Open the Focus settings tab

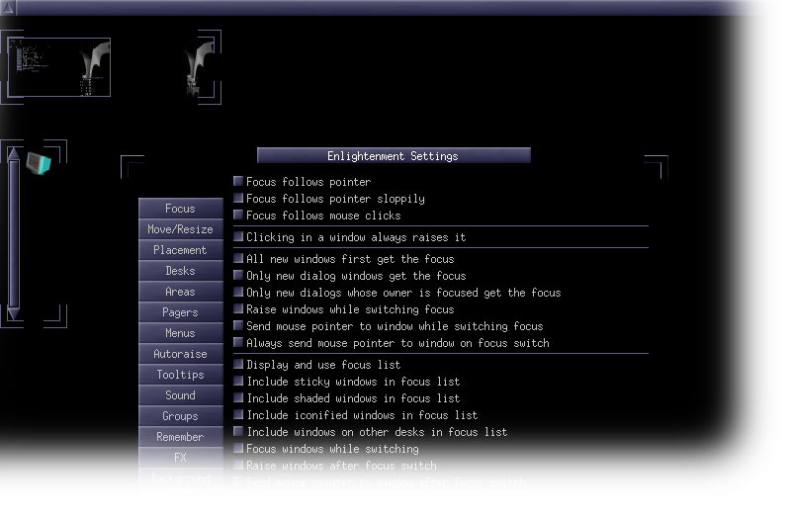181,209
